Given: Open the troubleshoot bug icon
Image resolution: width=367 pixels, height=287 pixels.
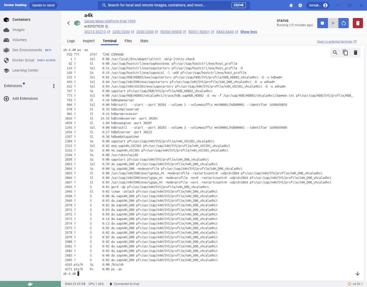Looking at the screenshot, I should click(291, 6).
